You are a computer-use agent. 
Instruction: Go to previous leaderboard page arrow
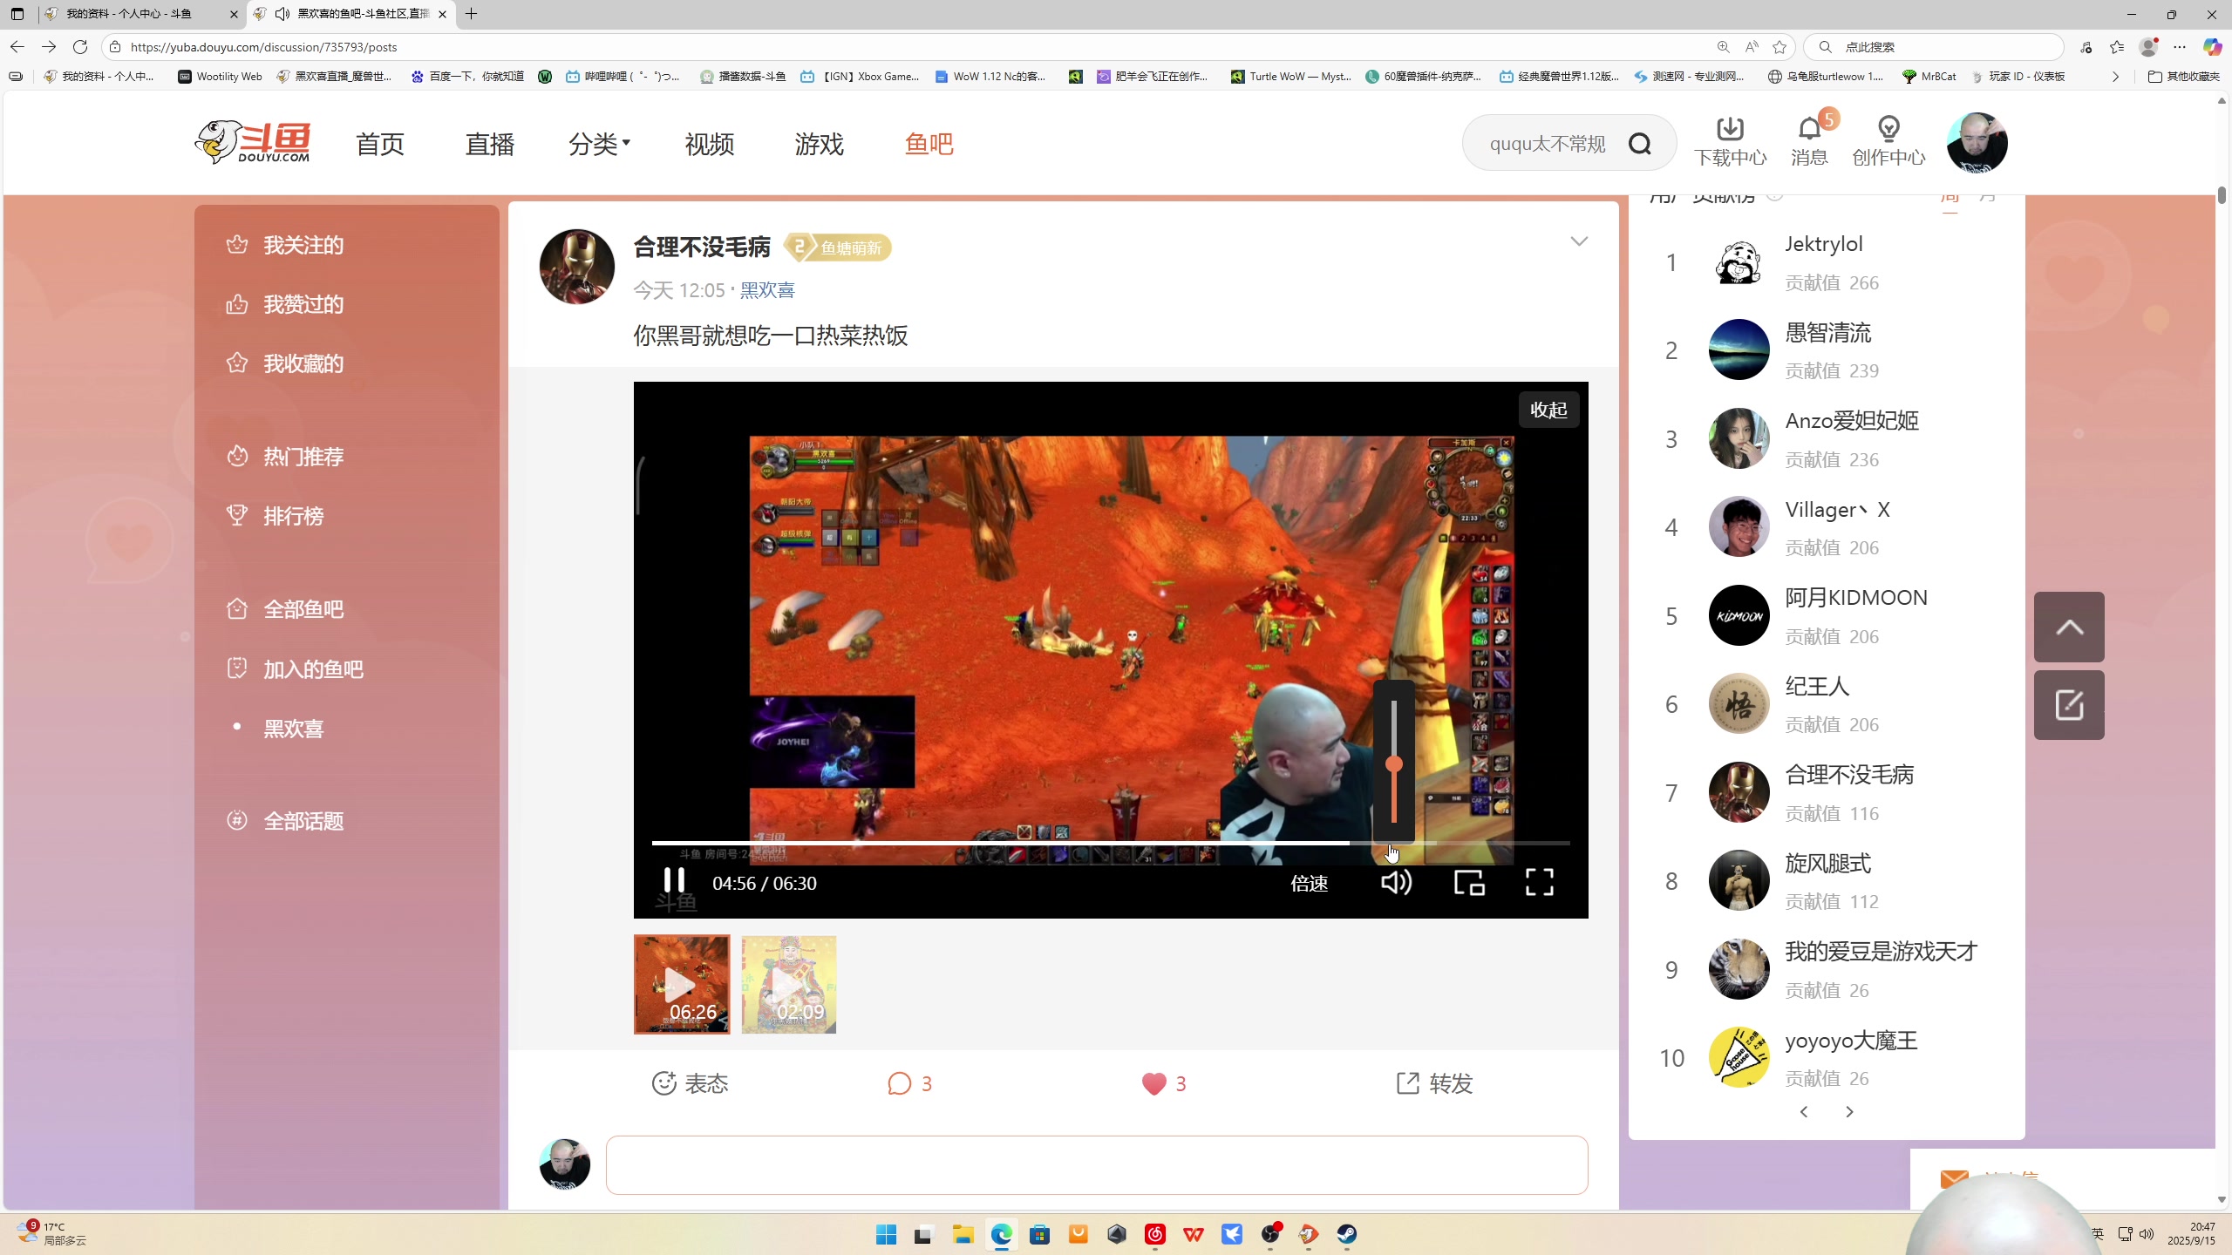click(1804, 1112)
